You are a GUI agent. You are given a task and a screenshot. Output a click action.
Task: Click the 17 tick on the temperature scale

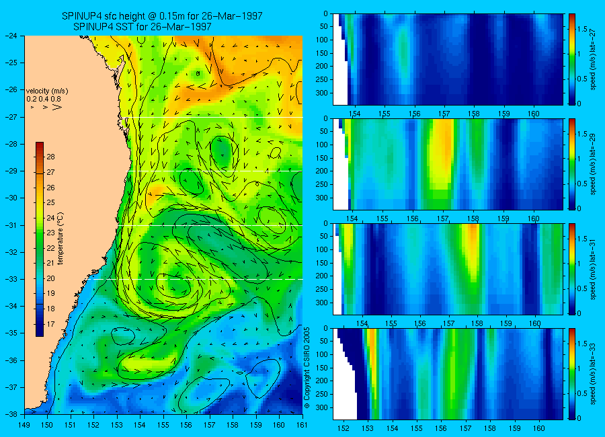(50, 324)
